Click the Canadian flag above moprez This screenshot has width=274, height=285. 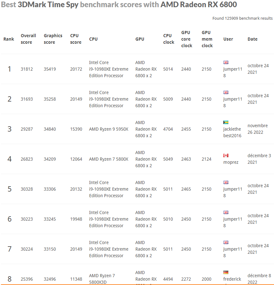[226, 155]
